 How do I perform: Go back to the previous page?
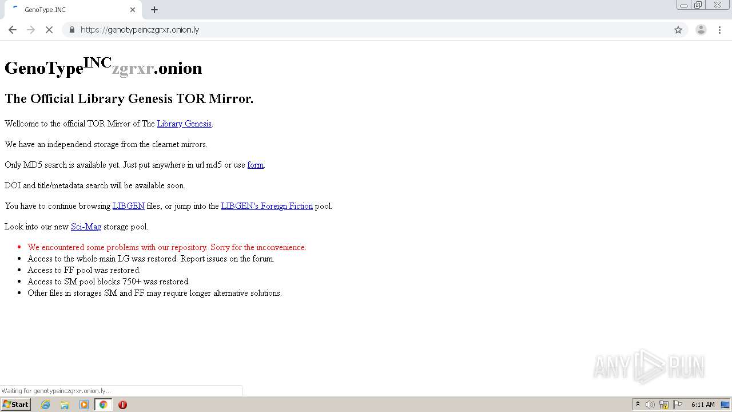click(x=13, y=30)
